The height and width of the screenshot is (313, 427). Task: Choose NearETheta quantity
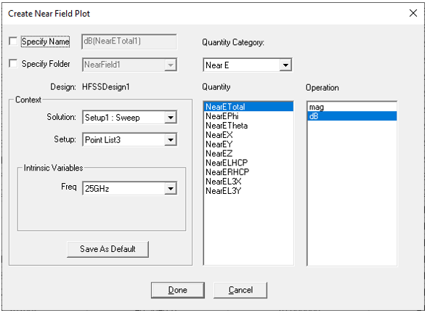coord(248,126)
